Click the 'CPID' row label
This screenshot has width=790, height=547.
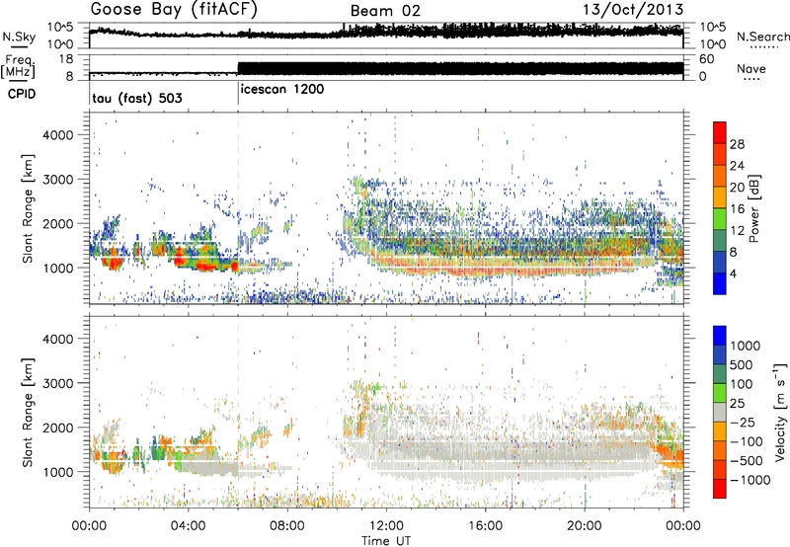click(22, 94)
